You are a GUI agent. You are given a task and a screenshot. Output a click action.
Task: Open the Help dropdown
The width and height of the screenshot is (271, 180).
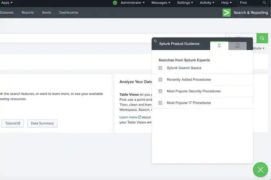click(x=226, y=3)
